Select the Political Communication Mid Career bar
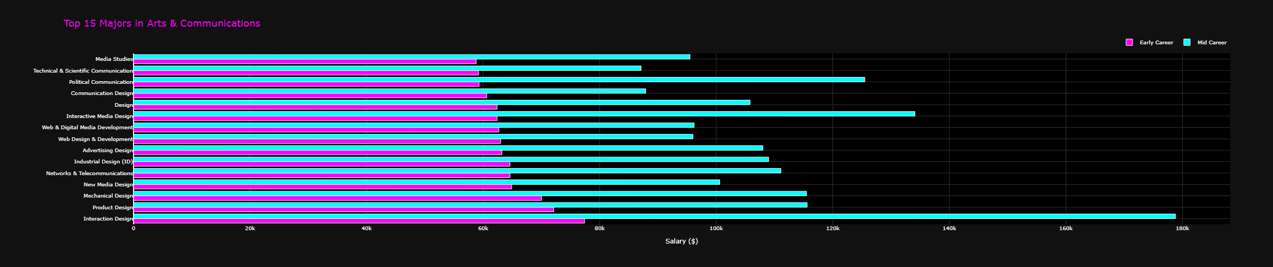 (x=499, y=80)
